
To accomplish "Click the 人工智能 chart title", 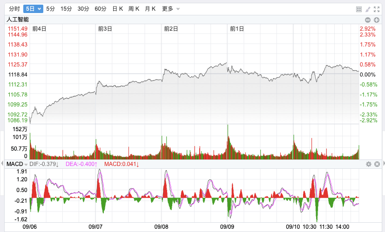I will 17,20.
